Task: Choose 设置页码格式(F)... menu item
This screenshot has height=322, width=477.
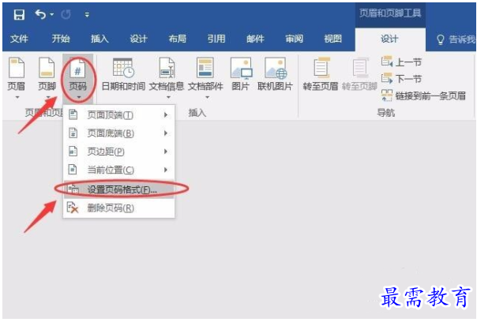Action: pos(118,189)
